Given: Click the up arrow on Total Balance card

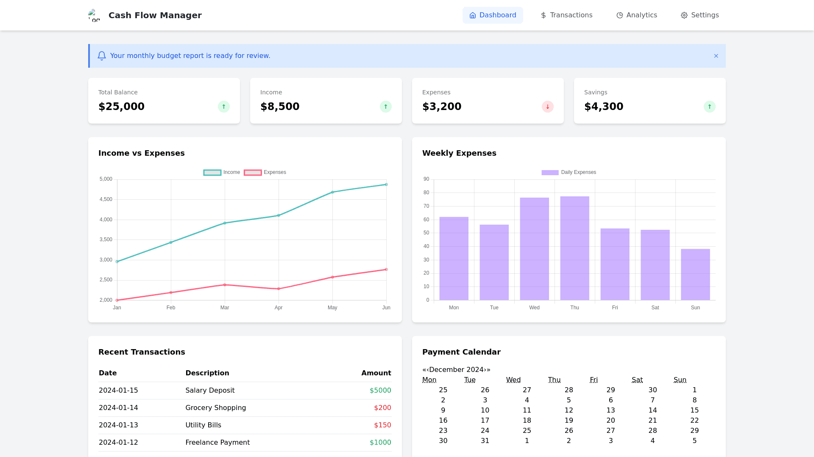Looking at the screenshot, I should (x=224, y=107).
